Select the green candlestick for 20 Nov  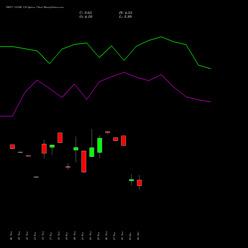[76, 149]
